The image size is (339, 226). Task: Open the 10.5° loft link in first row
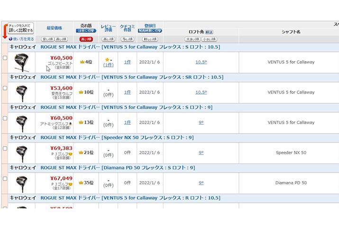(201, 62)
